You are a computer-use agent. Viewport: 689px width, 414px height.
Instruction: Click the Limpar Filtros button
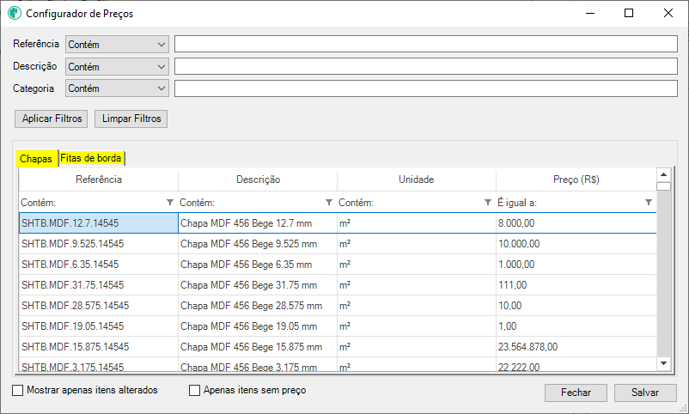coord(131,119)
